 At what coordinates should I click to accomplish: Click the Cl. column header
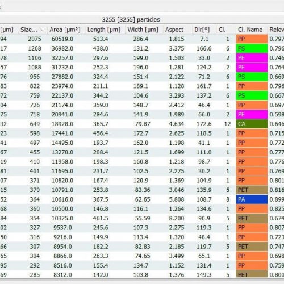click(x=222, y=30)
